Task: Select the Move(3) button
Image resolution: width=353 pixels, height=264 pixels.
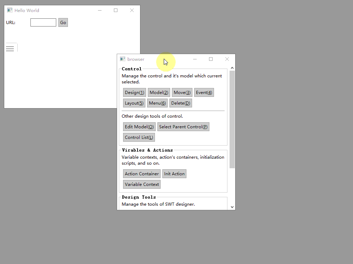Action: click(x=182, y=93)
